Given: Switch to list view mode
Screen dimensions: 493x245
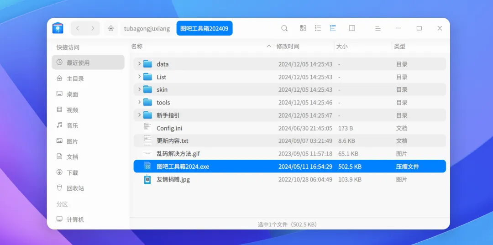Looking at the screenshot, I should point(318,28).
